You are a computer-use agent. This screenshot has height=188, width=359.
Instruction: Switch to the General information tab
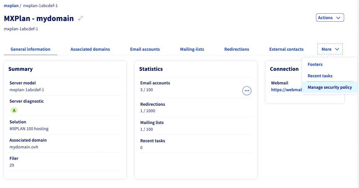[x=30, y=49]
